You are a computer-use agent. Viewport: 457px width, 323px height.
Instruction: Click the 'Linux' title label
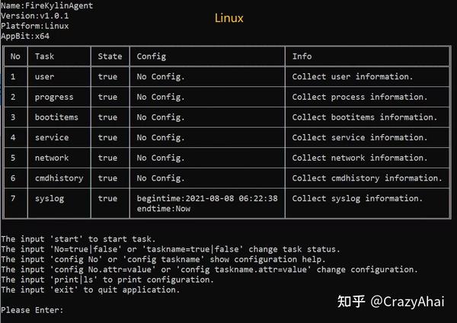(x=229, y=18)
